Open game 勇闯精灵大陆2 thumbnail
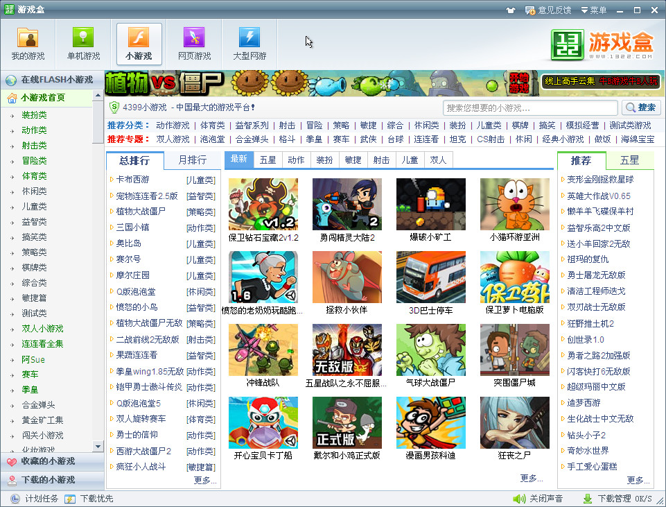Screen dimensions: 666x507 [x=347, y=205]
